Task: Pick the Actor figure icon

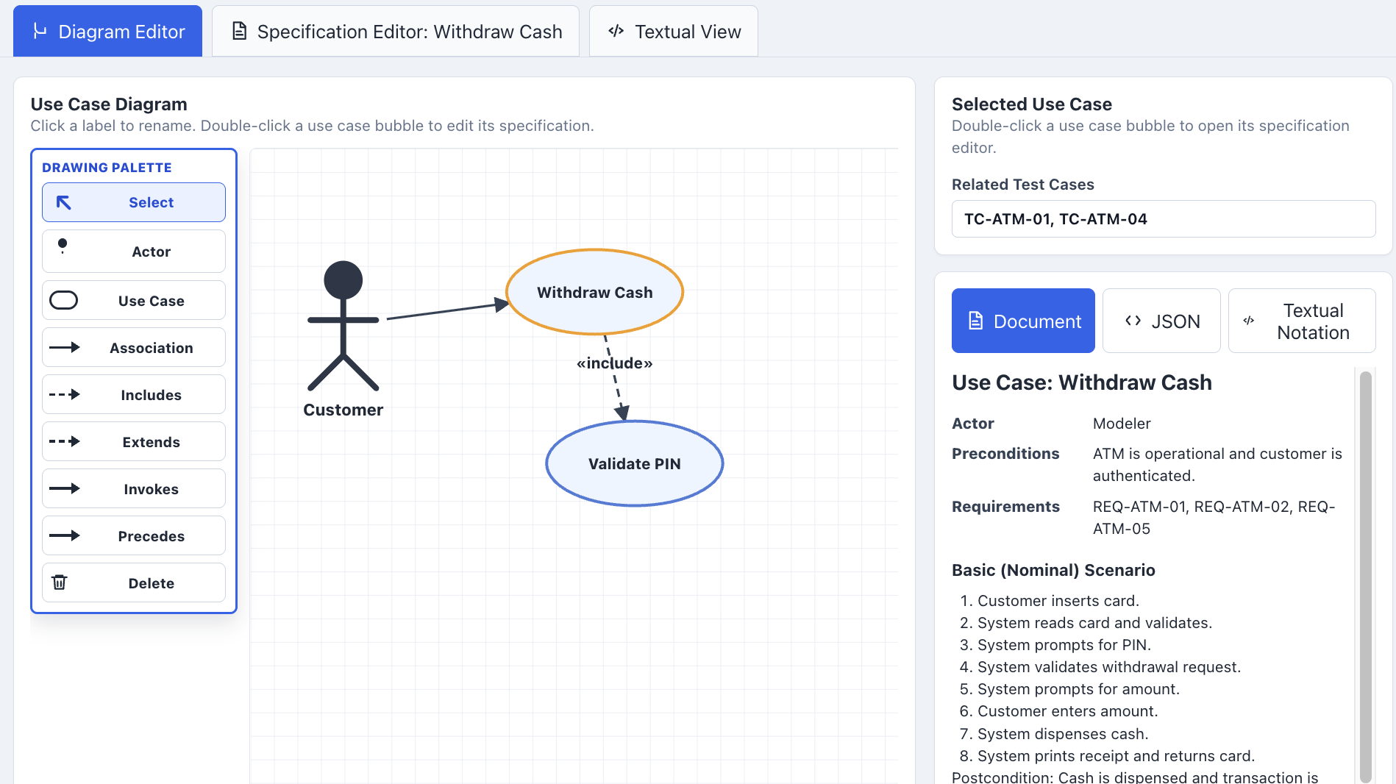Action: pos(63,246)
